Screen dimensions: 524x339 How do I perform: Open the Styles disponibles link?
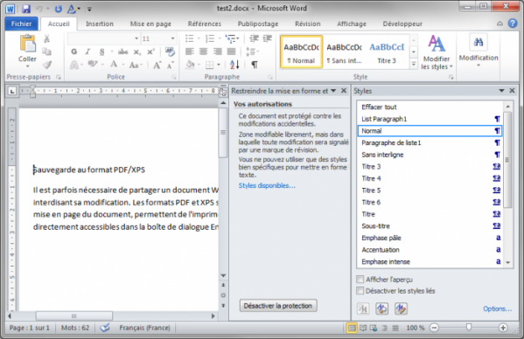coord(267,185)
